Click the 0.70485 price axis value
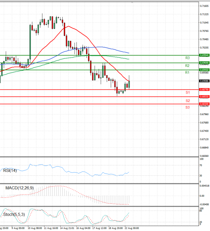 [x=204, y=39]
